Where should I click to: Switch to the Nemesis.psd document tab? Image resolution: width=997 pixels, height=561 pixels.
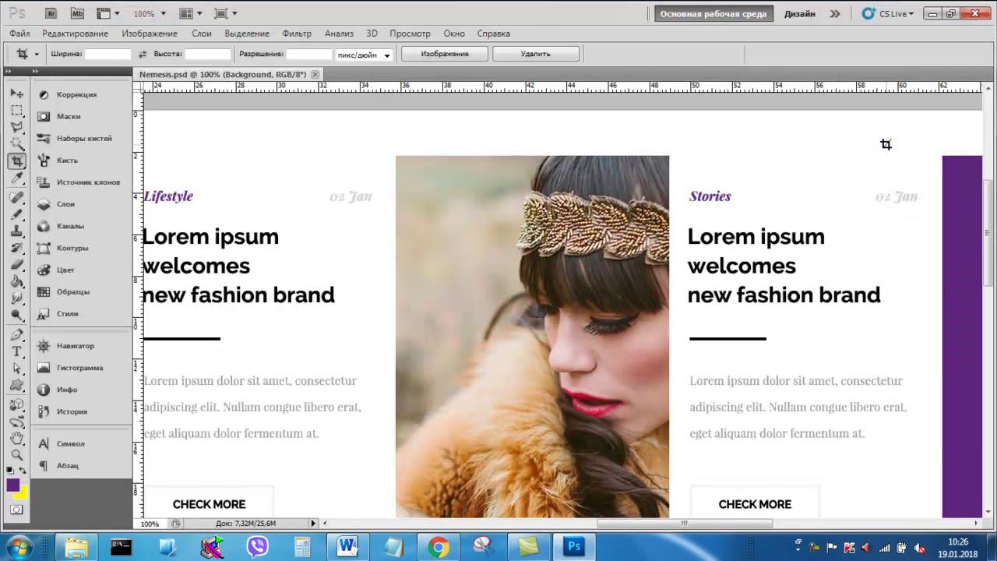point(222,74)
